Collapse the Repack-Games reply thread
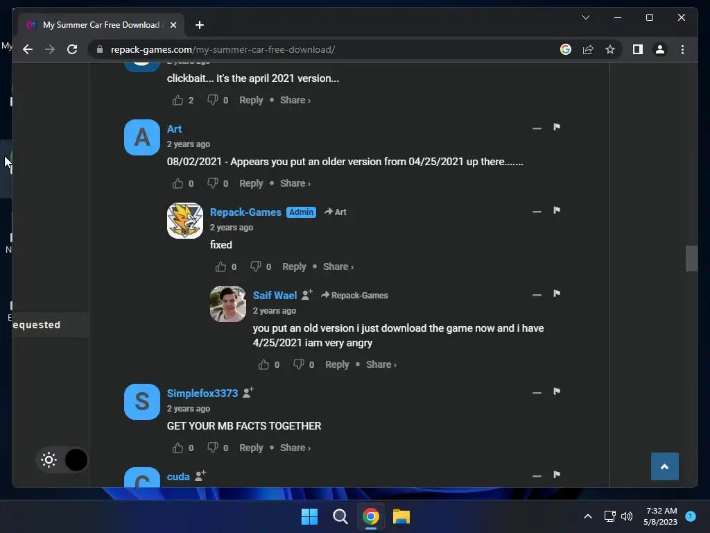 [537, 212]
